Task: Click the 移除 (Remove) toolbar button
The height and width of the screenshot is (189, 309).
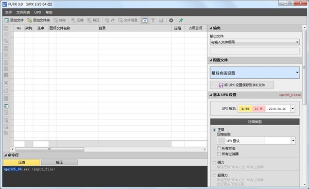Action: [x=60, y=20]
